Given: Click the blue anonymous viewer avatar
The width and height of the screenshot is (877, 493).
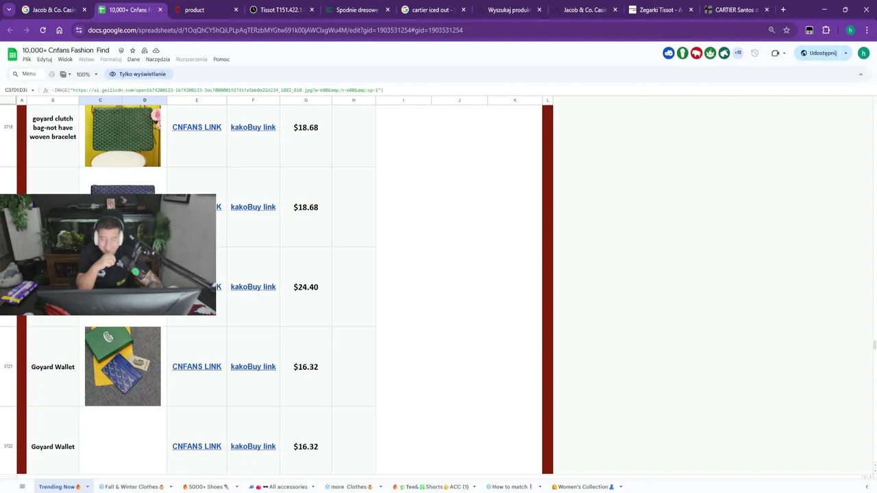Looking at the screenshot, I should (x=669, y=53).
